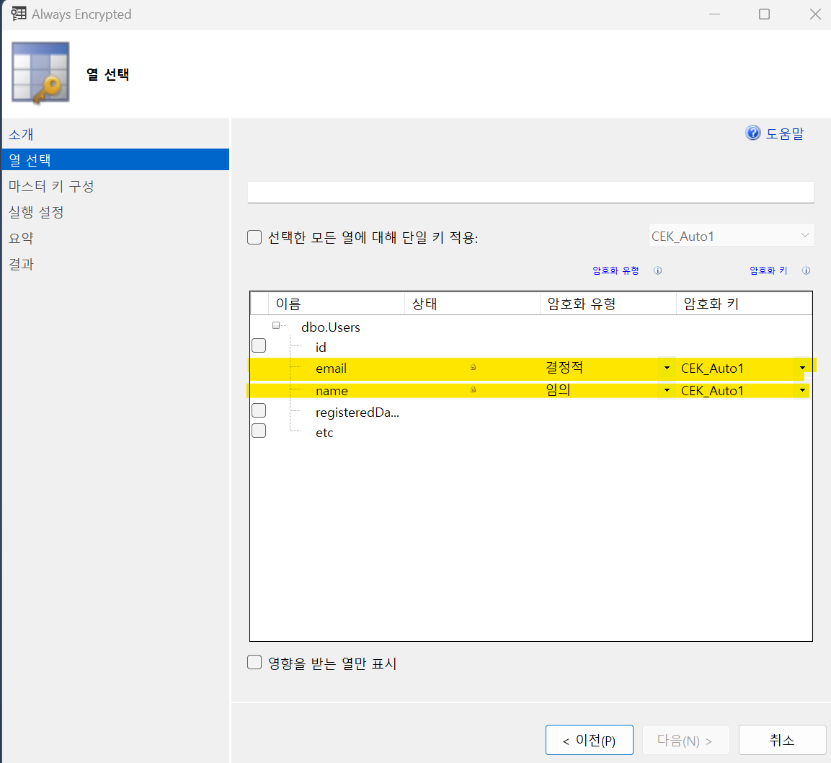Collapse the dbo.Users tree node
831x763 pixels.
coord(276,326)
